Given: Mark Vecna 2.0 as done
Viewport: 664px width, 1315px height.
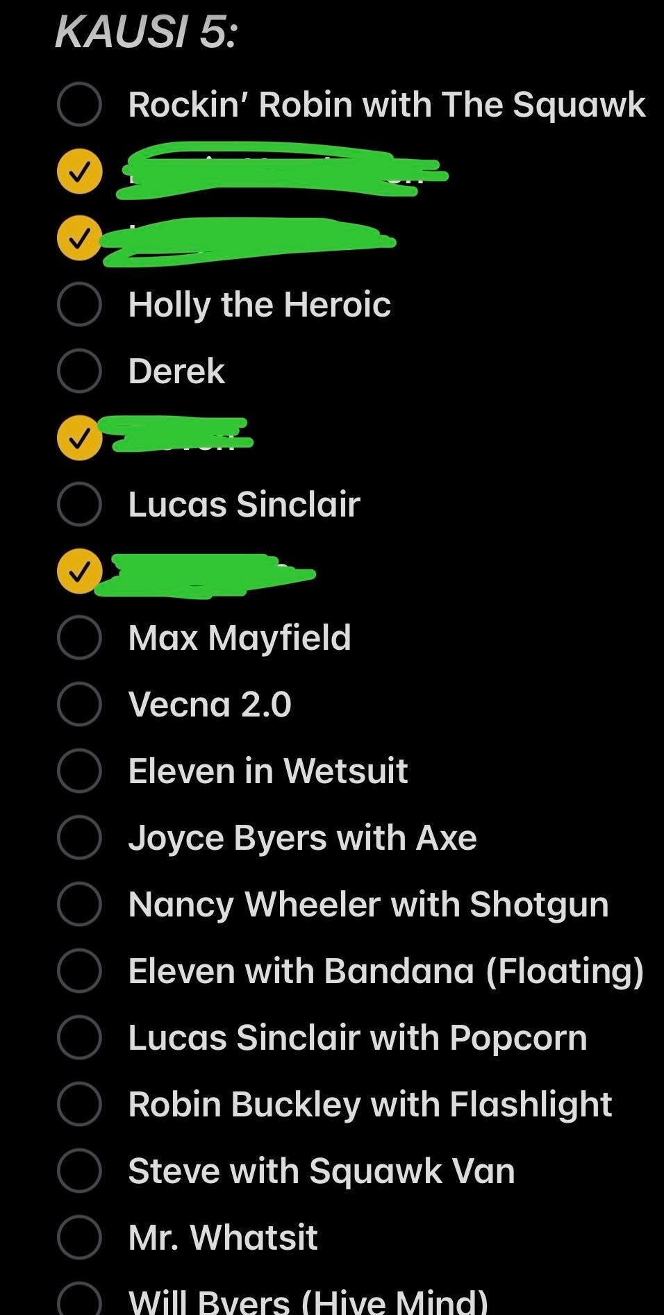Looking at the screenshot, I should click(x=79, y=704).
